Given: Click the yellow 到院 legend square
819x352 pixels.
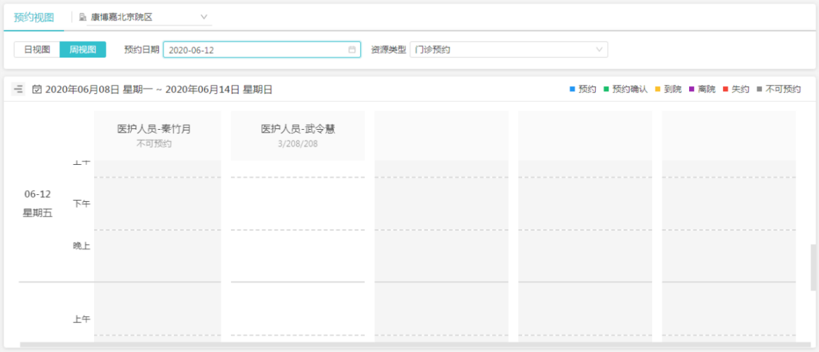Looking at the screenshot, I should pos(657,89).
